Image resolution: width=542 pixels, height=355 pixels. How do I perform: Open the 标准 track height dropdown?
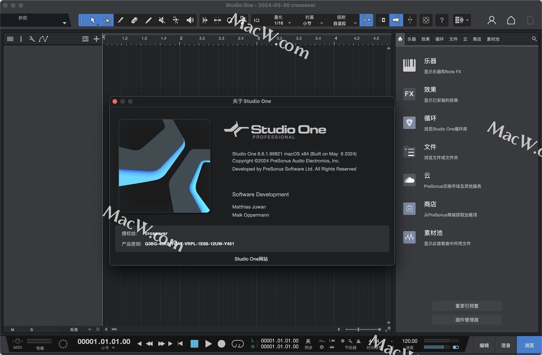(x=80, y=330)
